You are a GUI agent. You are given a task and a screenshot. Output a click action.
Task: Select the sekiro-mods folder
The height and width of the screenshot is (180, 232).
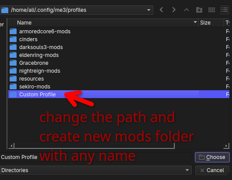119,86
